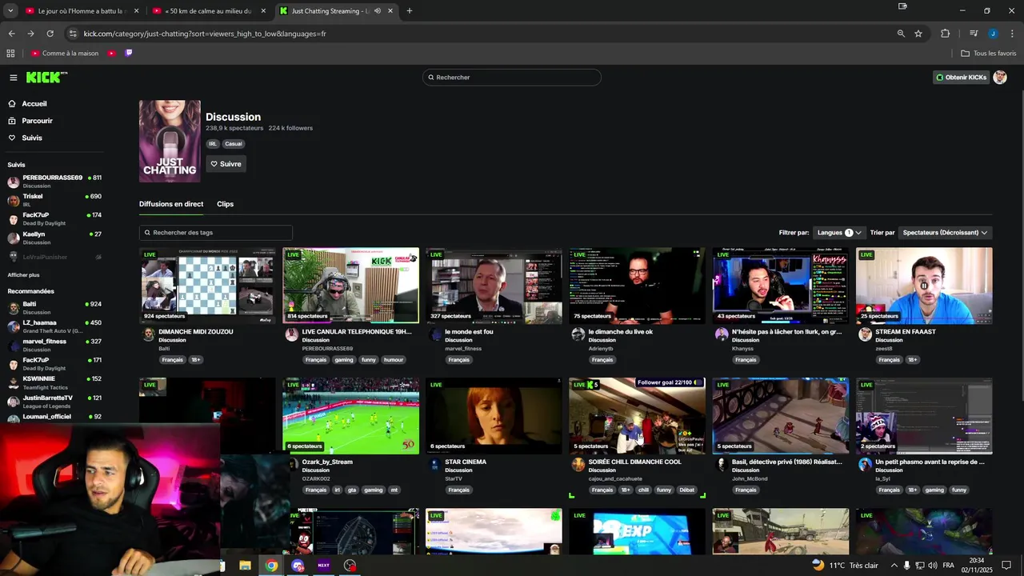
Task: Open le dimanche du live ok thumbnail
Action: coord(637,286)
